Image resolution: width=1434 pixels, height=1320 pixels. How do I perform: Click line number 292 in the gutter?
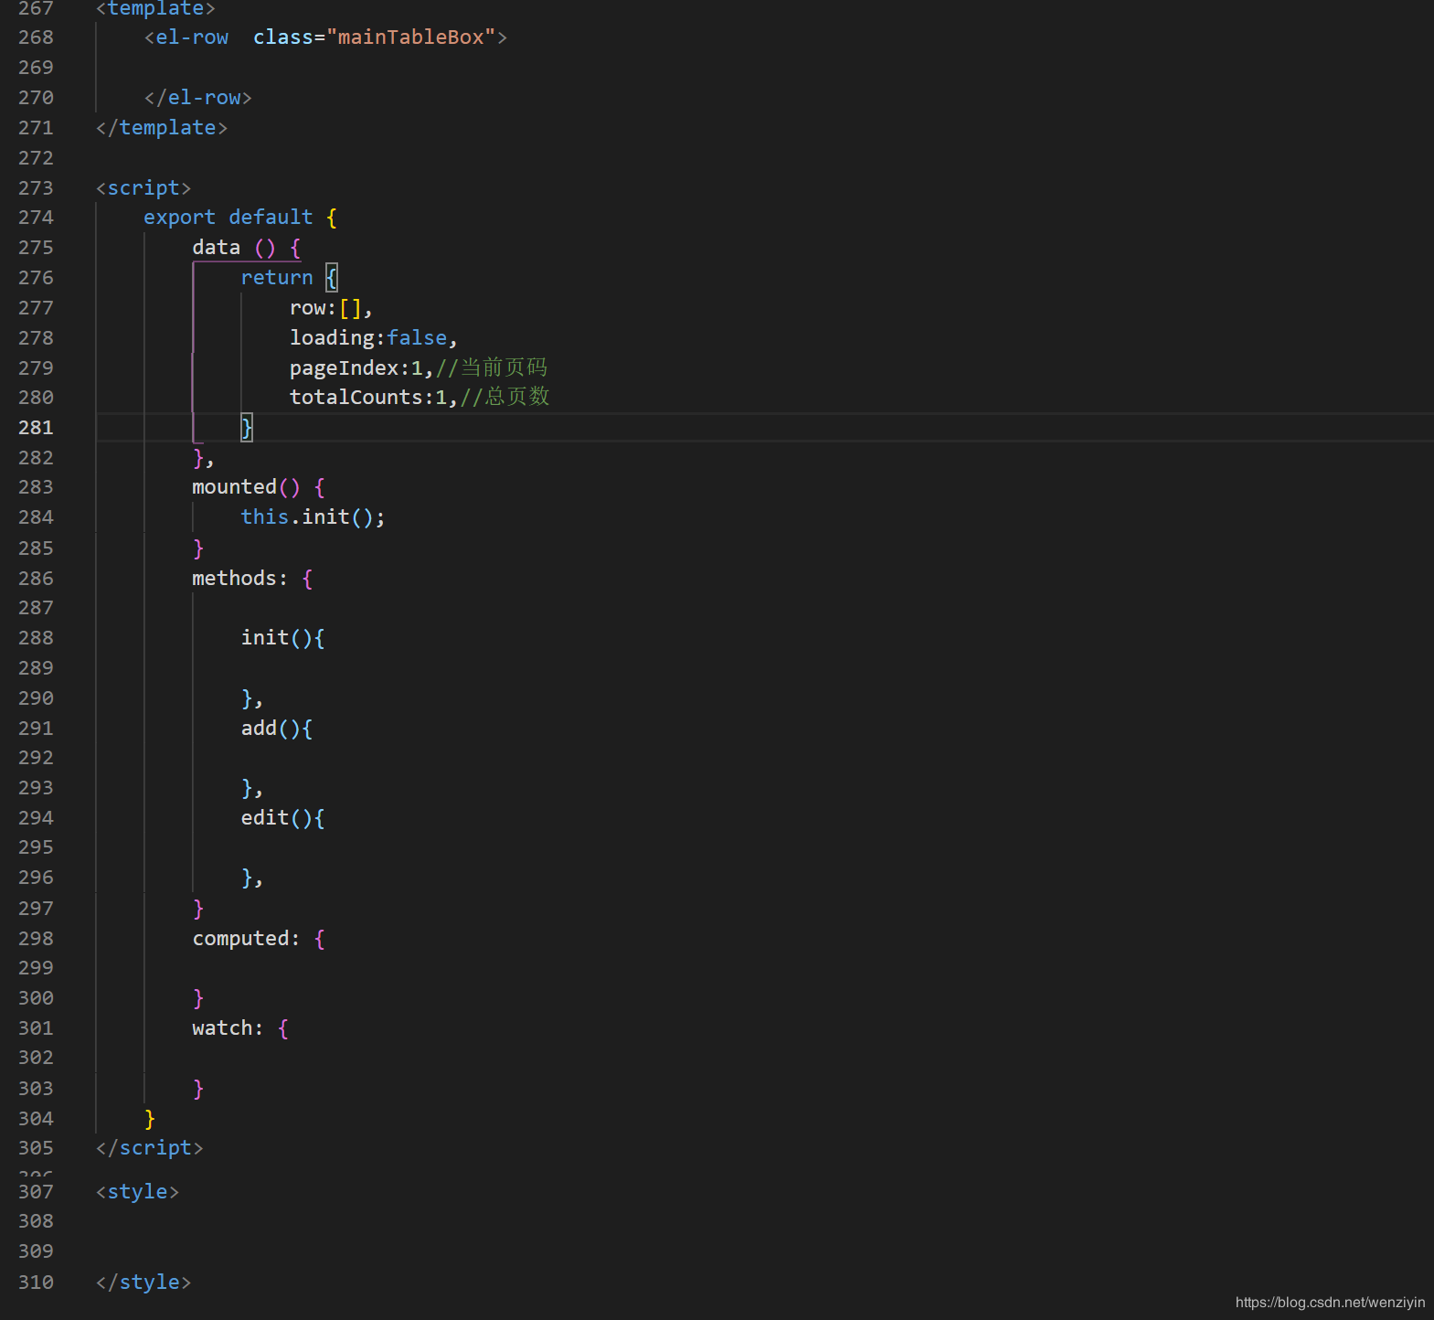36,758
